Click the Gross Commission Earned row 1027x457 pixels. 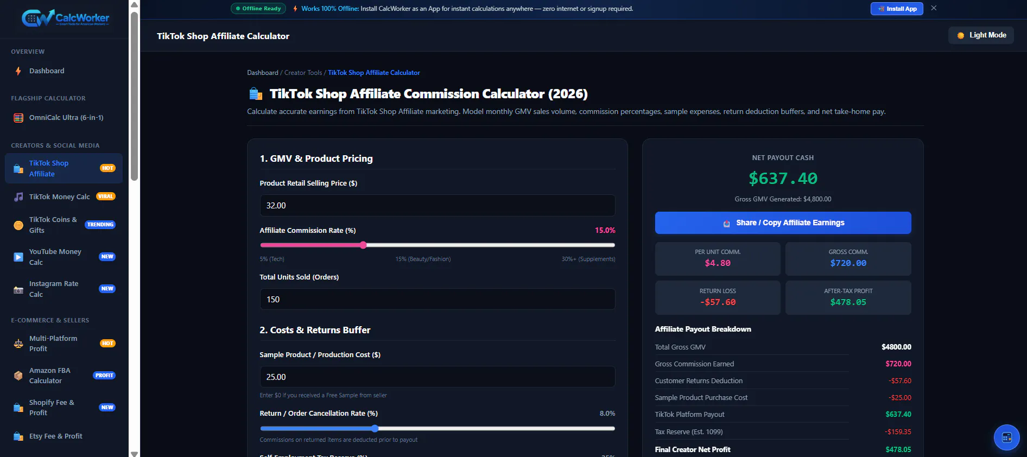click(783, 364)
